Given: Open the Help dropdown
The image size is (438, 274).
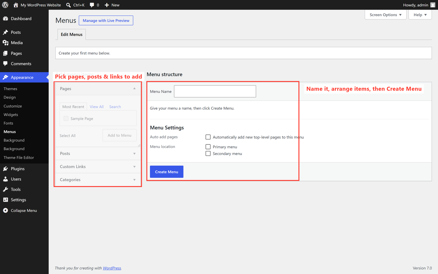Looking at the screenshot, I should pos(420,15).
